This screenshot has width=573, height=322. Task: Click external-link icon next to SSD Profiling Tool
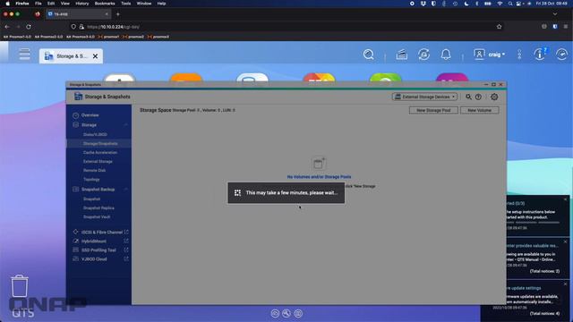pyautogui.click(x=126, y=250)
